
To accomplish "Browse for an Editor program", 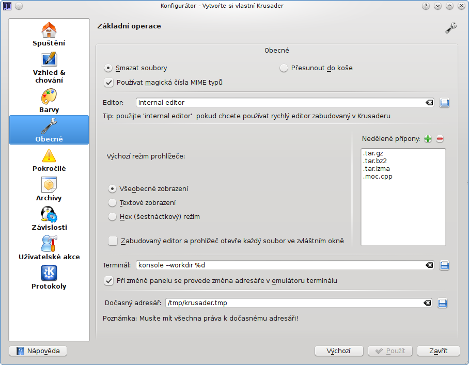I will tap(445, 103).
